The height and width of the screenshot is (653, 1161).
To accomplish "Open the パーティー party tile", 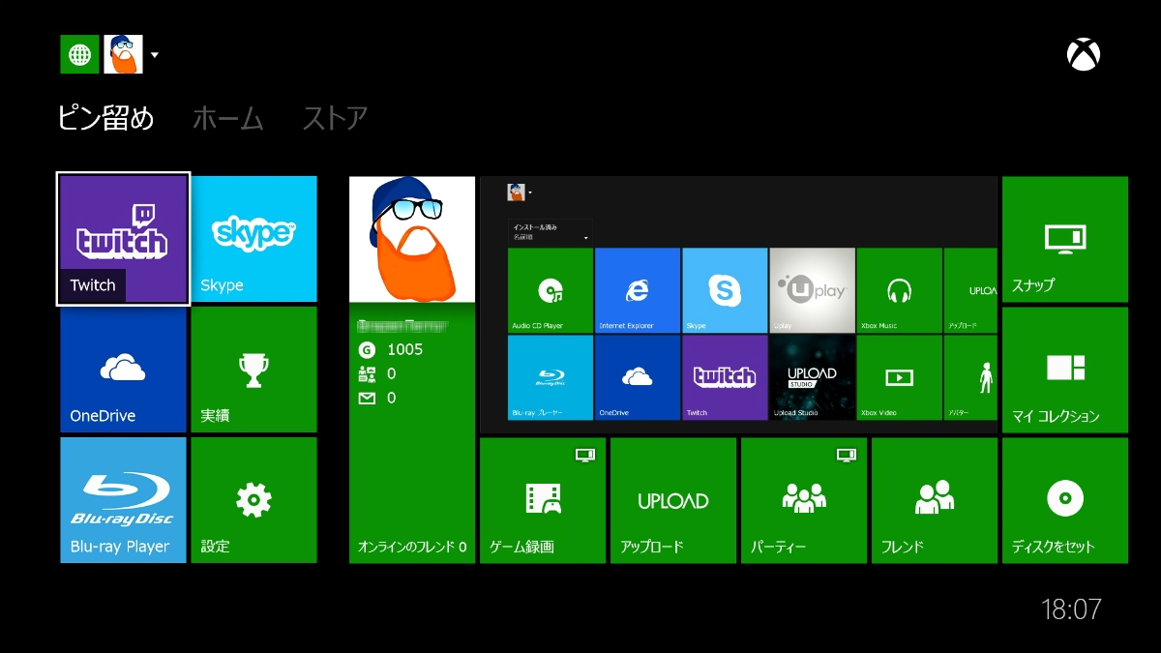I will pyautogui.click(x=804, y=500).
